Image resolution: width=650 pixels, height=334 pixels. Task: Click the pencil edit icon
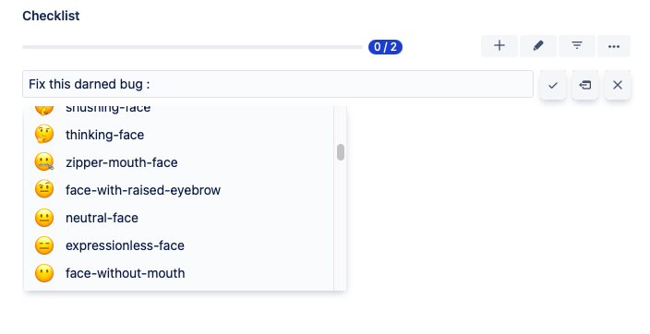pyautogui.click(x=538, y=46)
